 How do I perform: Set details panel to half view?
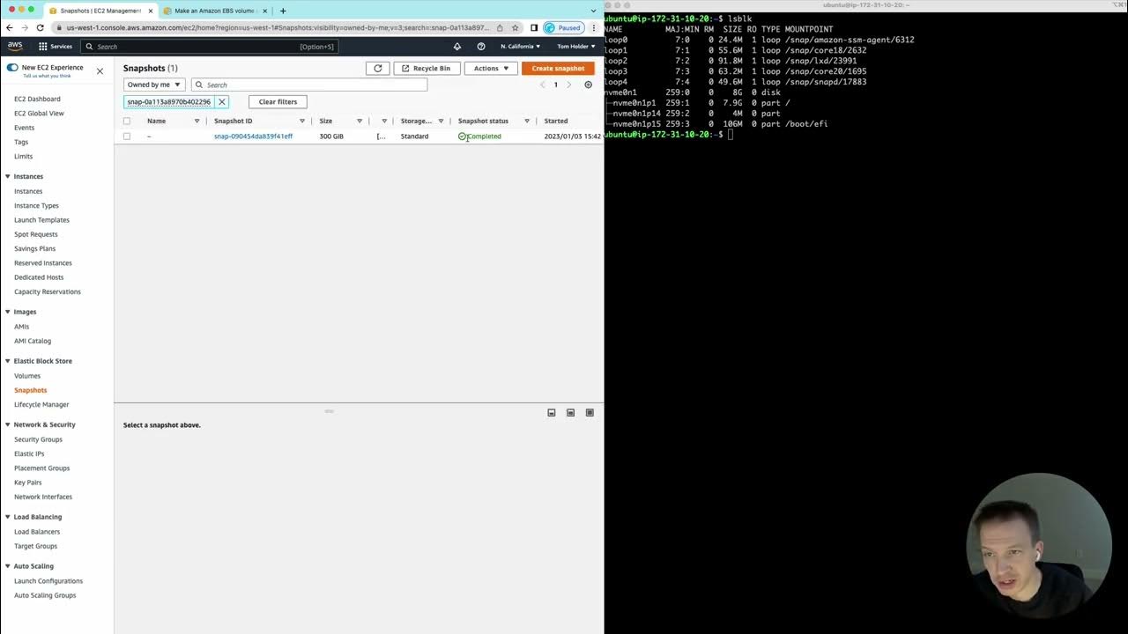coord(571,412)
